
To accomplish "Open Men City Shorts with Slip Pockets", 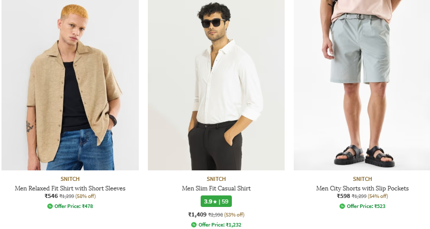I will [x=362, y=188].
